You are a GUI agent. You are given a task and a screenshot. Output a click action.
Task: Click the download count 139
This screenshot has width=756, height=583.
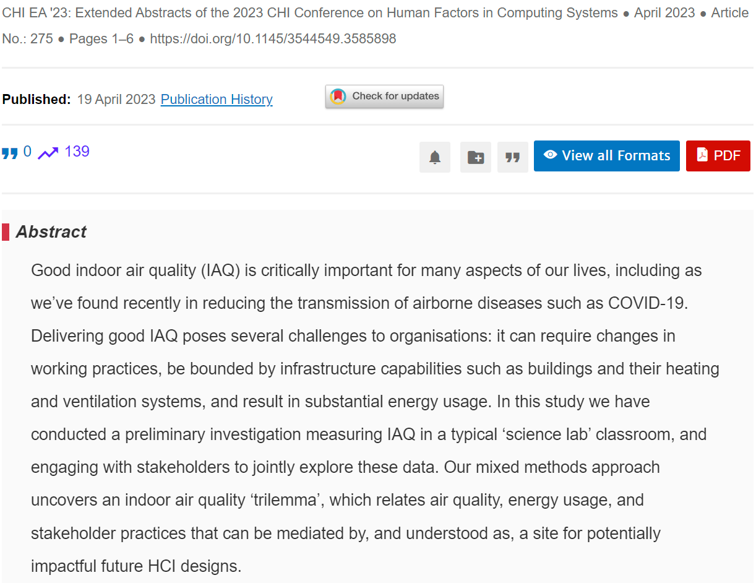pyautogui.click(x=77, y=152)
